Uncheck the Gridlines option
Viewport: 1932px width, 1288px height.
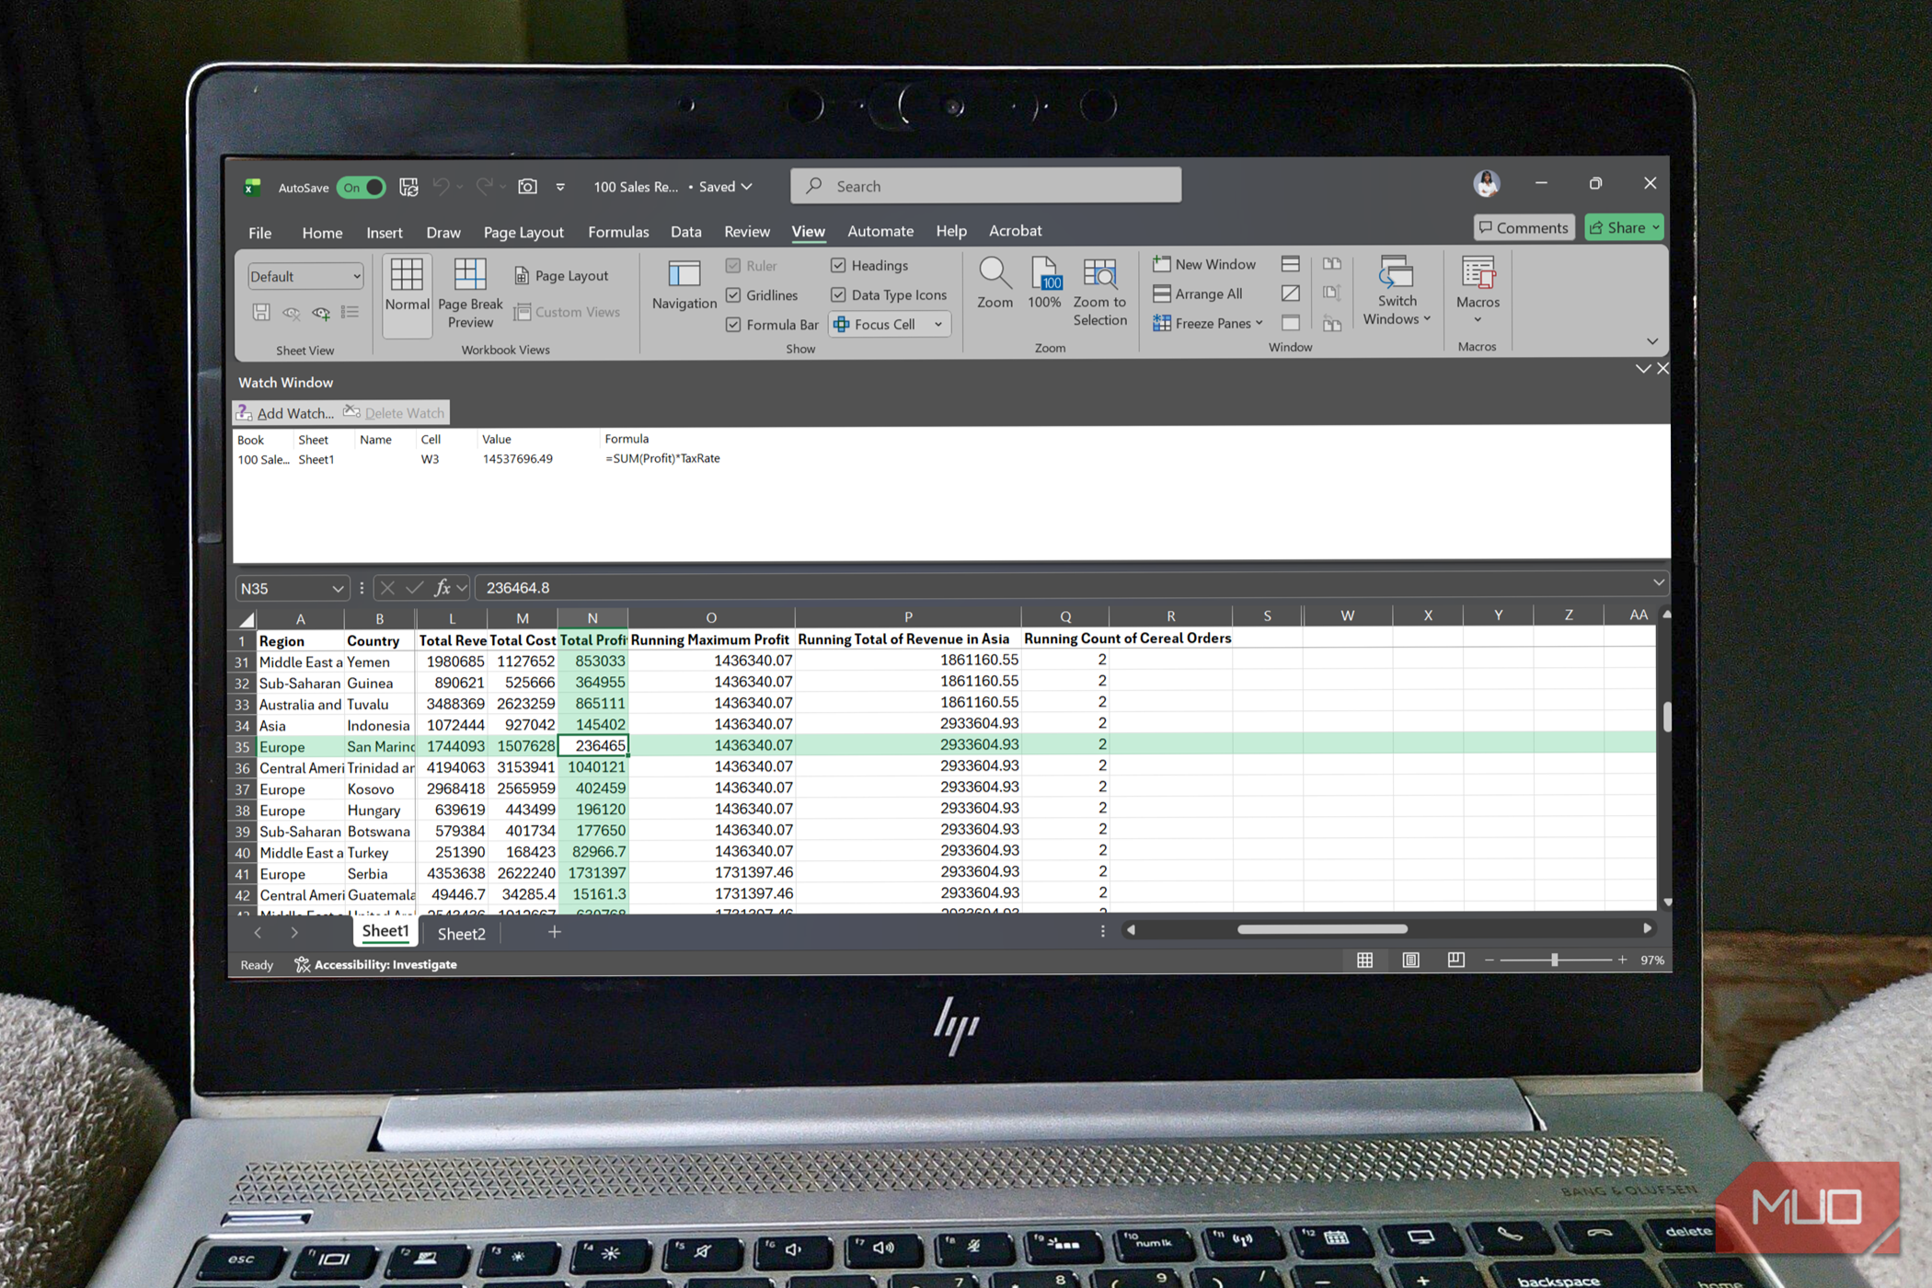(733, 295)
